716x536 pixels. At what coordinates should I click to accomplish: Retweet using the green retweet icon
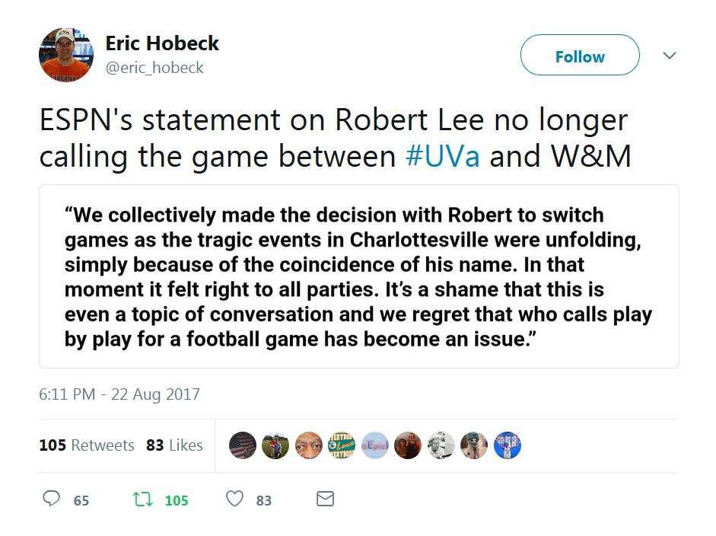point(142,499)
